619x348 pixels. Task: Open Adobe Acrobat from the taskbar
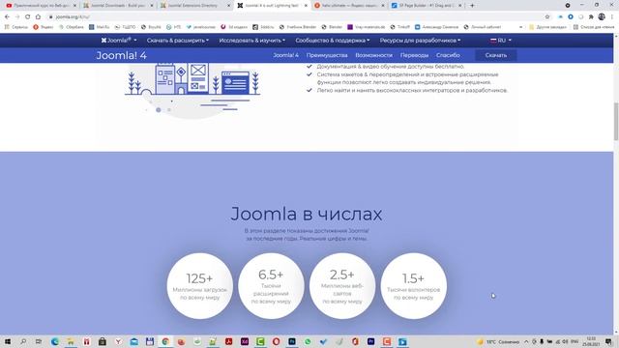pyautogui.click(x=228, y=341)
